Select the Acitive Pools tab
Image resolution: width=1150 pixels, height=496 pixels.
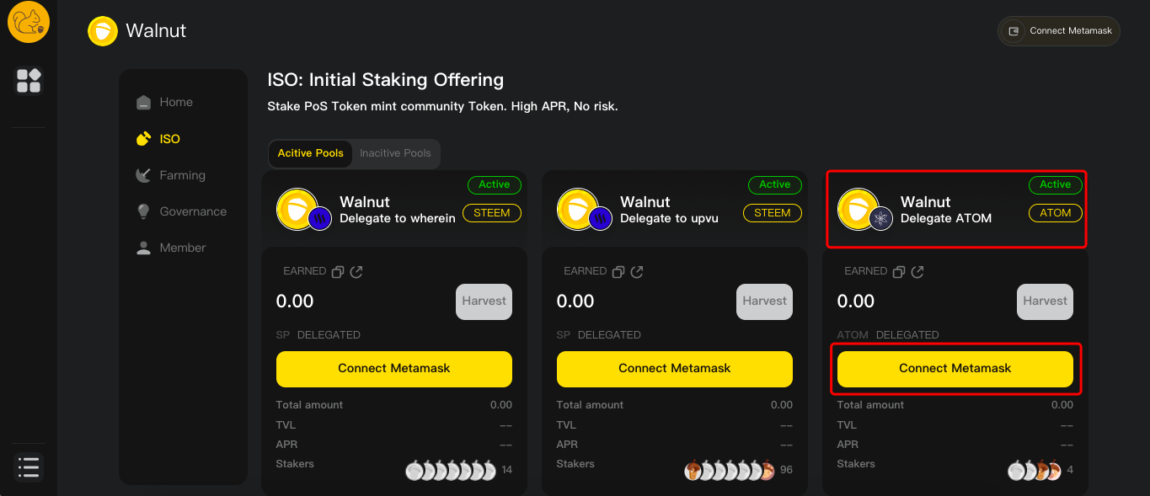pos(311,153)
